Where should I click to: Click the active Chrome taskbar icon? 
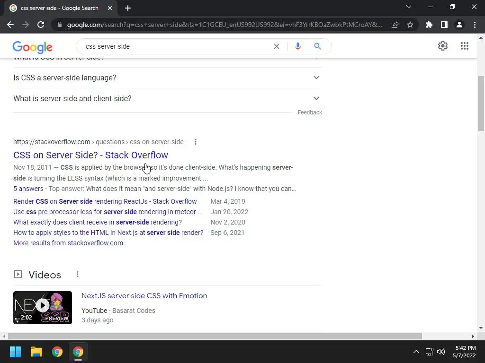coord(78,352)
